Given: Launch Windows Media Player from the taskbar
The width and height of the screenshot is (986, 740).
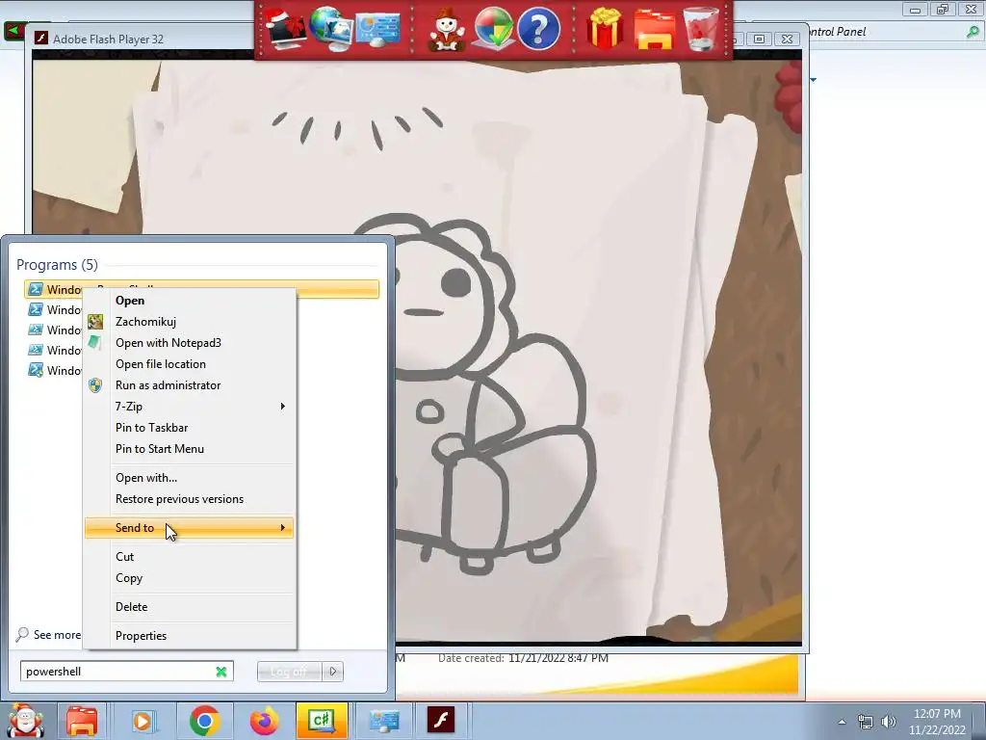Looking at the screenshot, I should pos(143,721).
